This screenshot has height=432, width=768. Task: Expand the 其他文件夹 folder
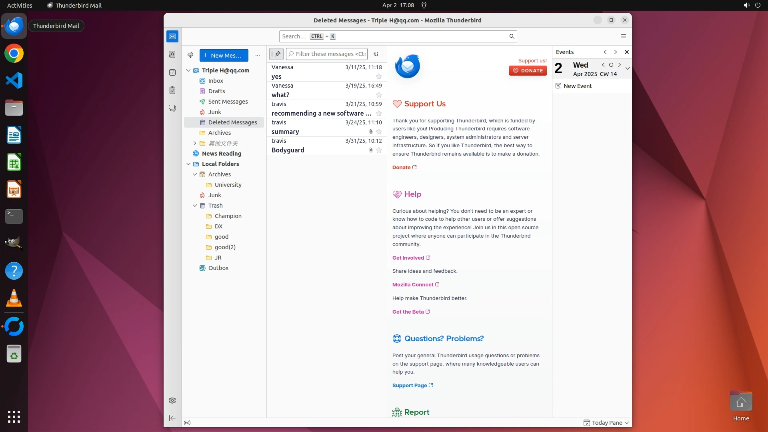pyautogui.click(x=195, y=143)
